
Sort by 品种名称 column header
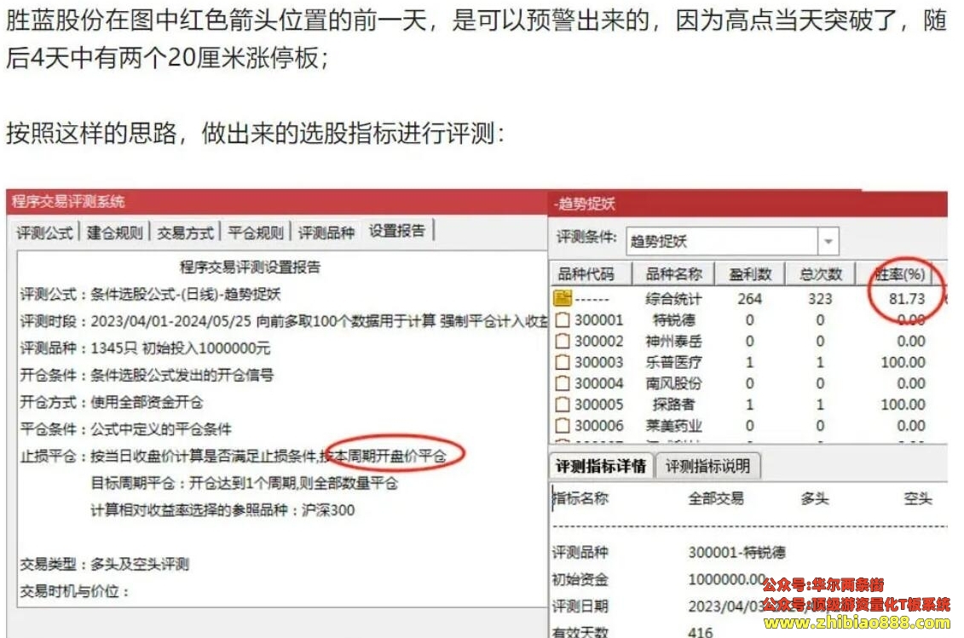click(x=674, y=274)
